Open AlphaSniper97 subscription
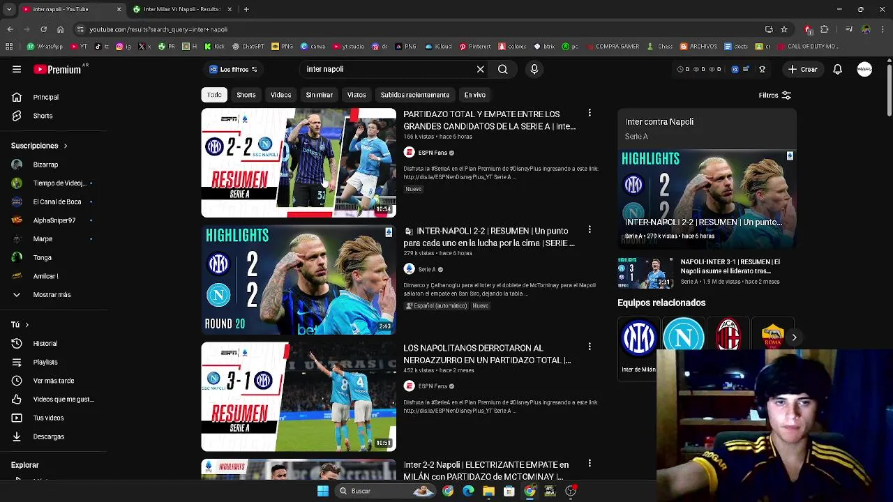 53,220
